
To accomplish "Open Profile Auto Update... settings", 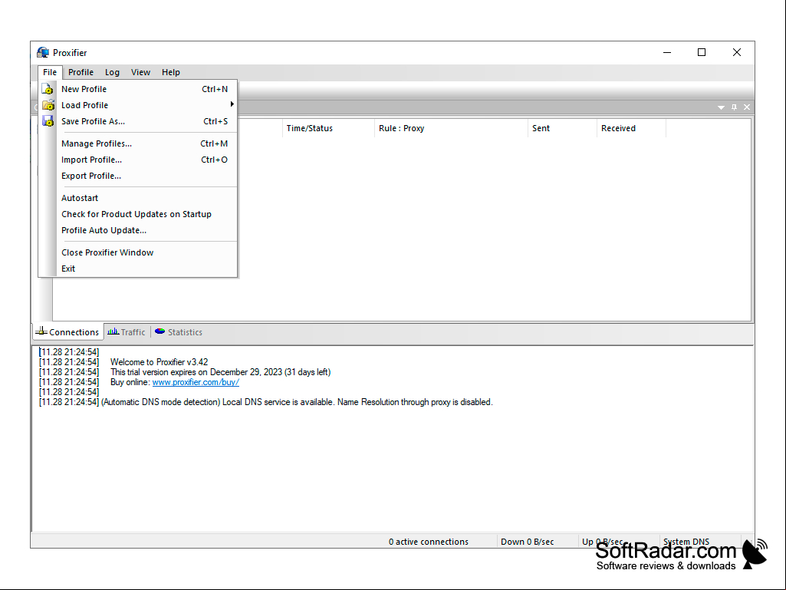I will click(138, 230).
